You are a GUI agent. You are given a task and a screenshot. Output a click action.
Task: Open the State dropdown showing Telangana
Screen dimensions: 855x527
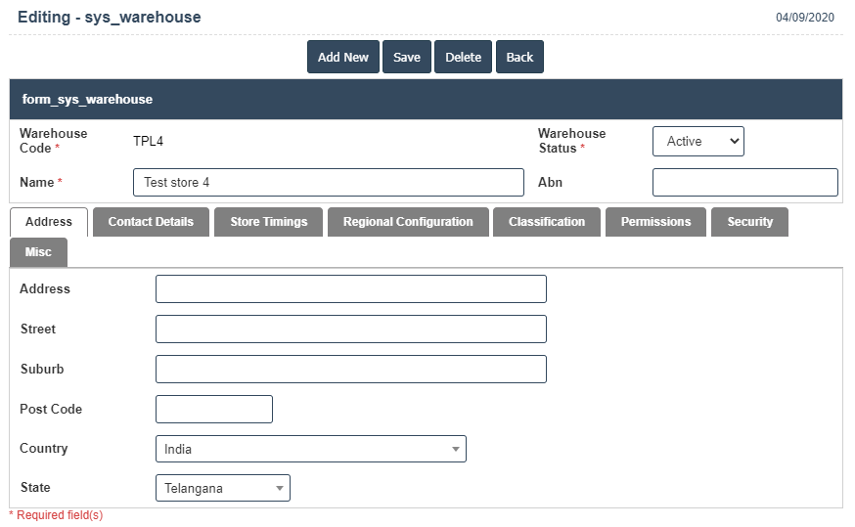(222, 488)
